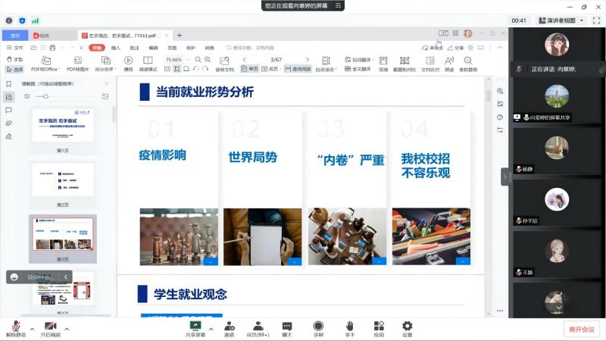Adjust the thumbnail size slider
The image size is (606, 341).
pos(45,96)
